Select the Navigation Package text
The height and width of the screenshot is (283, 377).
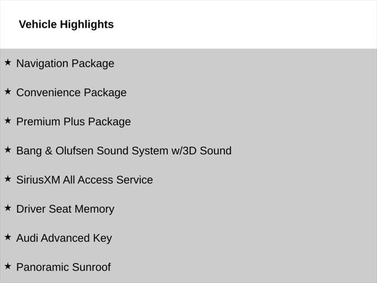pyautogui.click(x=65, y=63)
